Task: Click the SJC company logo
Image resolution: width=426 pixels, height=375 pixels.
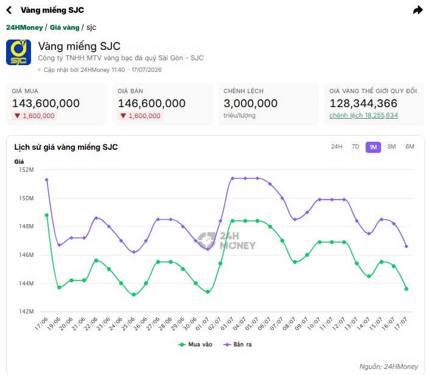Action: tap(18, 52)
